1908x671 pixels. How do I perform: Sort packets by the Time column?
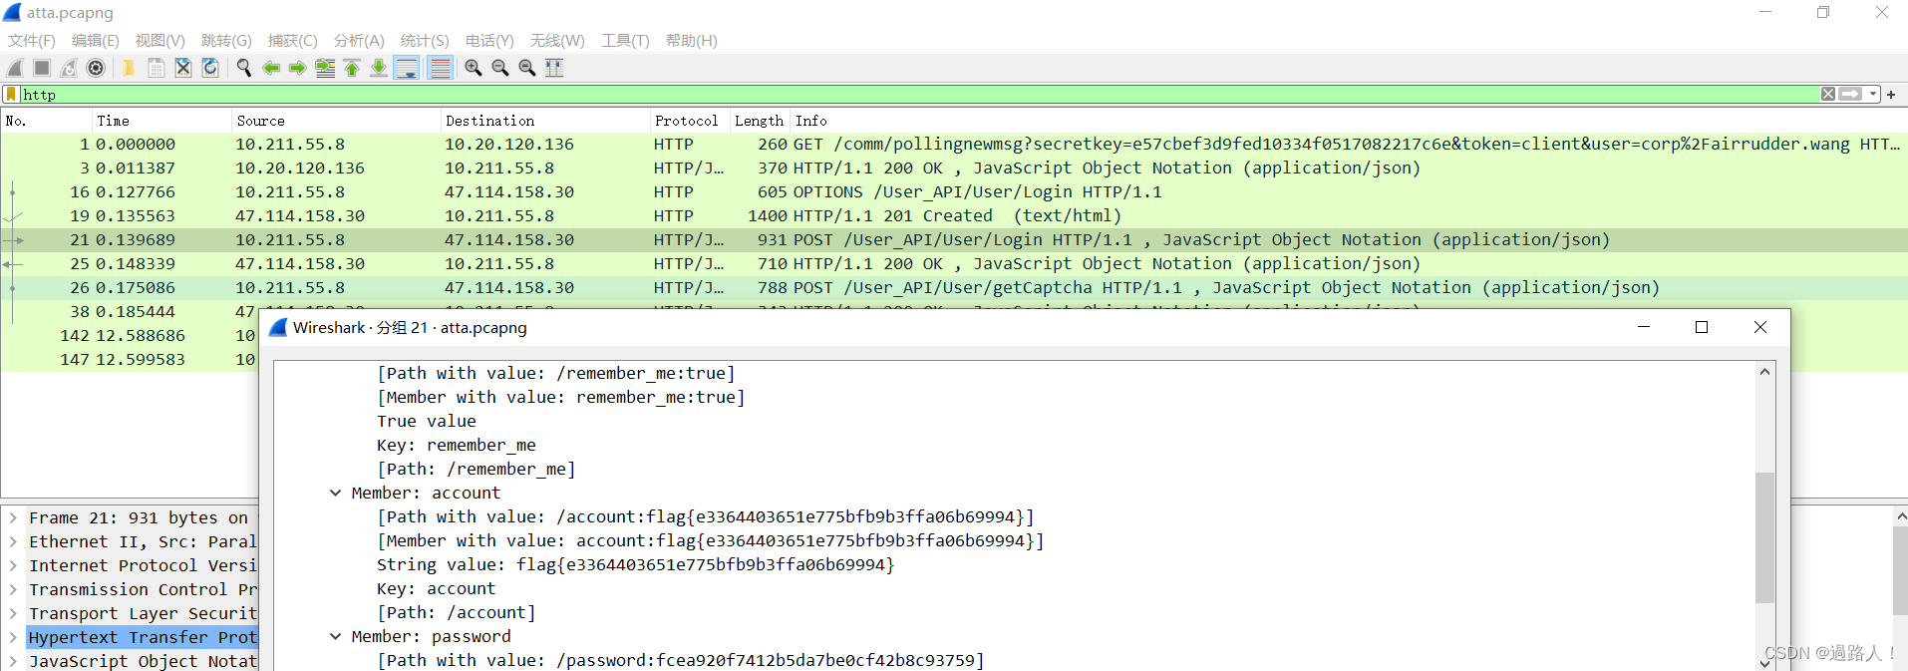coord(160,121)
